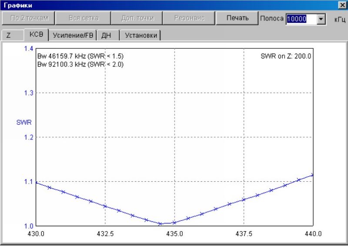Select the КСВ tab
Viewport: 348px width, 246px height.
36,35
